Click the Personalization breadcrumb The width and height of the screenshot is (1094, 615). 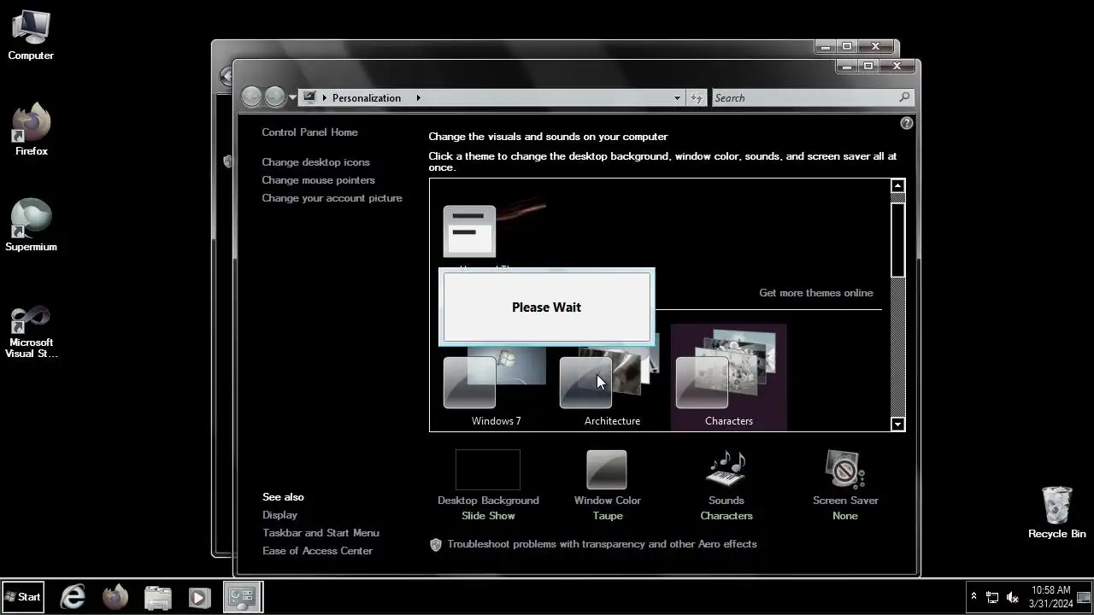click(367, 97)
